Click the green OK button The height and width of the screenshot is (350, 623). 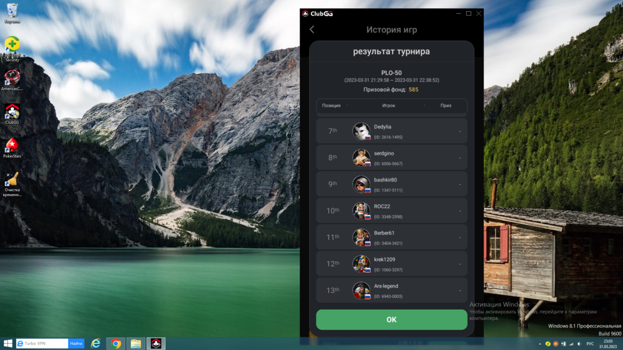click(x=391, y=319)
